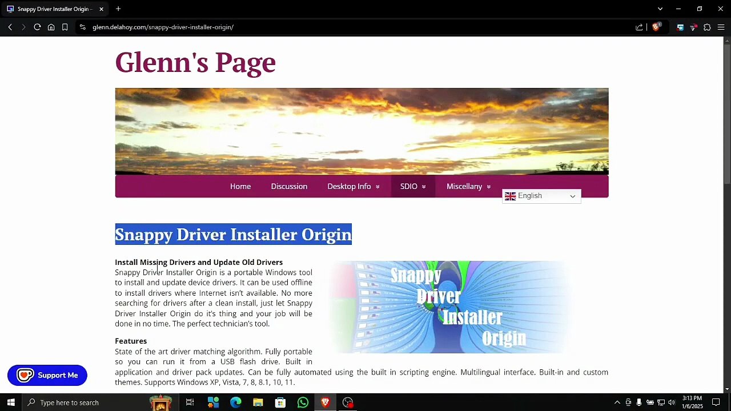Open the tab search chevron
Image resolution: width=731 pixels, height=411 pixels.
pyautogui.click(x=660, y=9)
